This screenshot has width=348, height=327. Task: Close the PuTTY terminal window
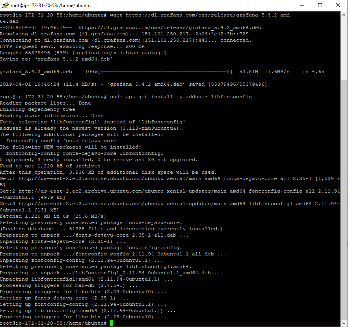338,5
